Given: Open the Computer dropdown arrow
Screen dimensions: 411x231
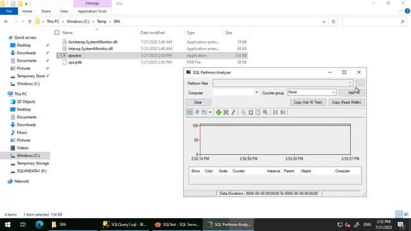Looking at the screenshot, I should click(x=256, y=92).
